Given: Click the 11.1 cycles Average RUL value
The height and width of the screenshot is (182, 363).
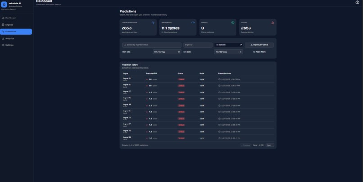Looking at the screenshot, I should [x=170, y=28].
